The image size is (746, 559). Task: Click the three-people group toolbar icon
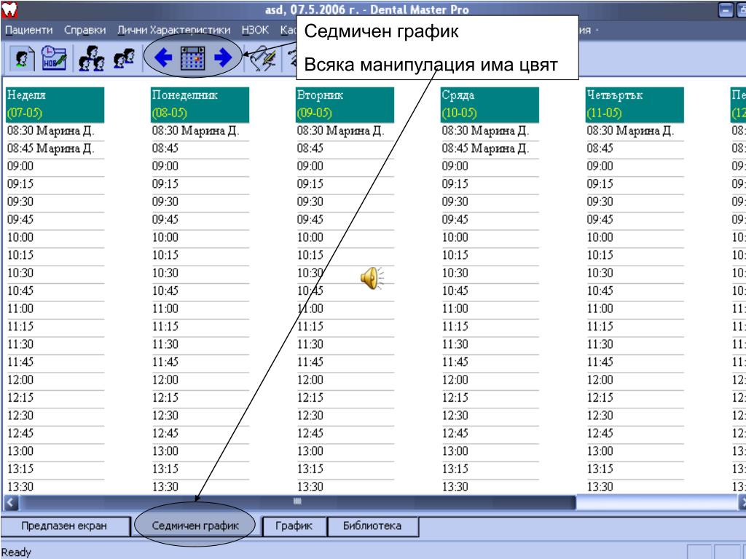[91, 58]
